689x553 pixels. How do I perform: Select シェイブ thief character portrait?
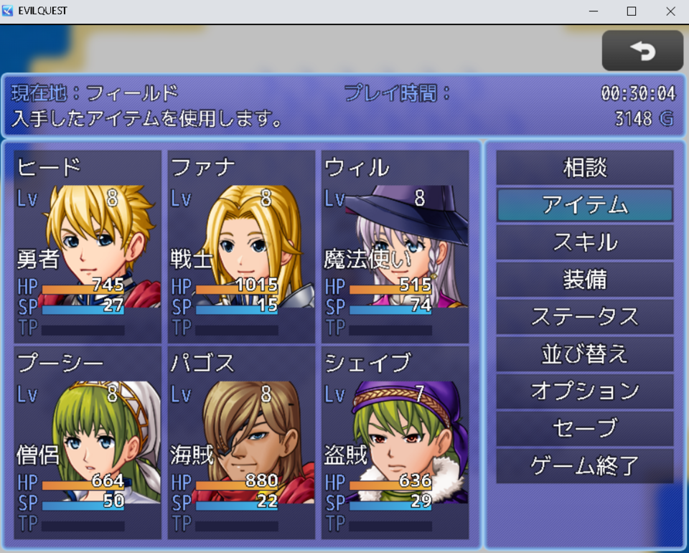tap(395, 443)
